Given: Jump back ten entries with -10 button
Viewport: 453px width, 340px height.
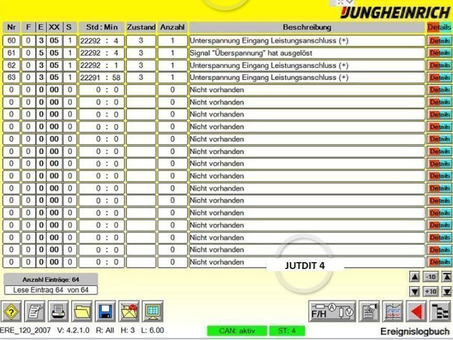Looking at the screenshot, I should pyautogui.click(x=430, y=277).
